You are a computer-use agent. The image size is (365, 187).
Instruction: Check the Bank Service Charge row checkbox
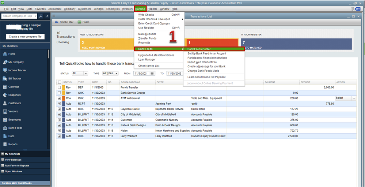tap(59, 93)
